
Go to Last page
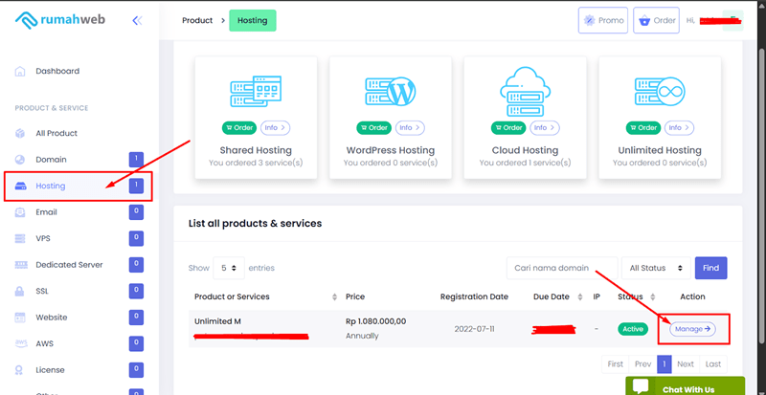pyautogui.click(x=713, y=364)
